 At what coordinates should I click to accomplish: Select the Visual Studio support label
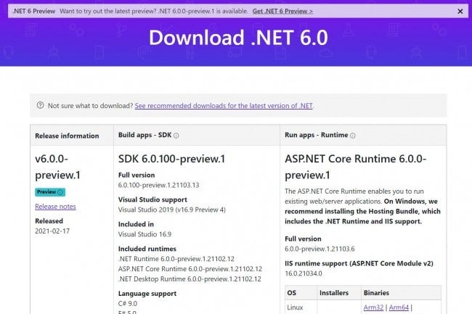(152, 200)
